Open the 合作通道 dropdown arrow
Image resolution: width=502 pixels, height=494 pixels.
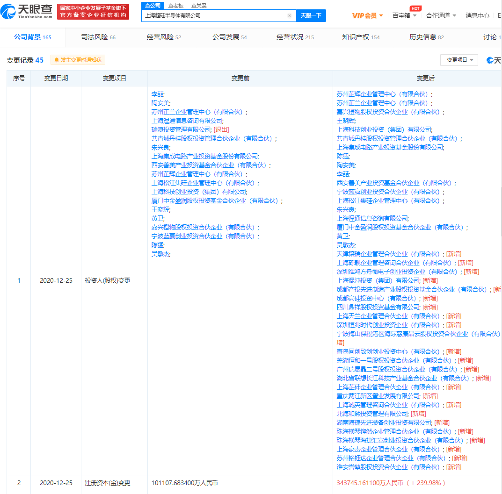tap(454, 16)
